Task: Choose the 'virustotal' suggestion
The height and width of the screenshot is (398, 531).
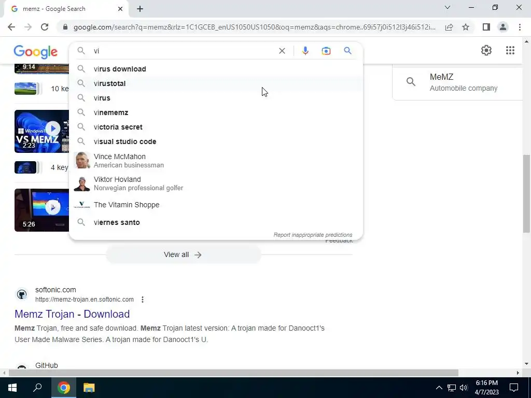Action: pos(216,83)
